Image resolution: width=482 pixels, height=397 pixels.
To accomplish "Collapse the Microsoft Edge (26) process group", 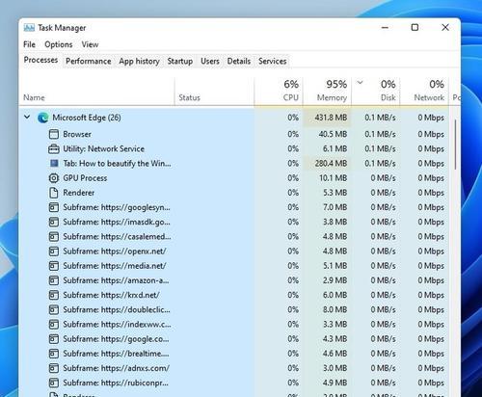I will [x=27, y=117].
